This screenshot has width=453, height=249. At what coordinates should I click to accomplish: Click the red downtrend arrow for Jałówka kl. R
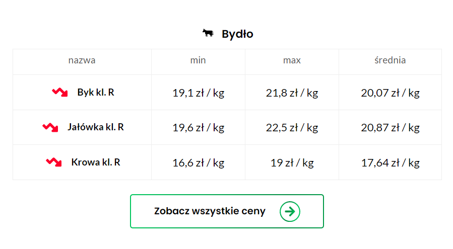50,127
